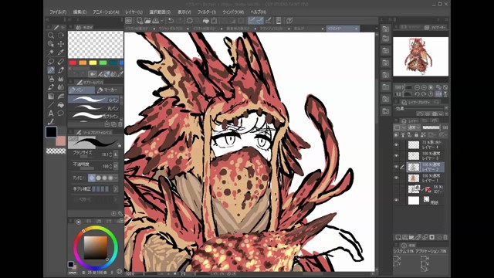This screenshot has height=278, width=494.
Task: Click the Navigator zoom in button
Action: point(424,87)
